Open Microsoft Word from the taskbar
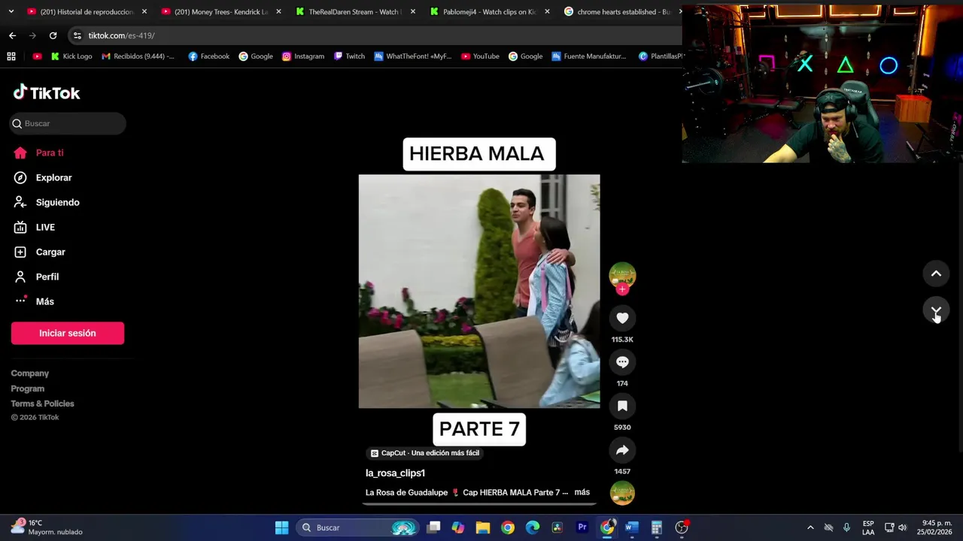This screenshot has width=963, height=541. point(632,527)
